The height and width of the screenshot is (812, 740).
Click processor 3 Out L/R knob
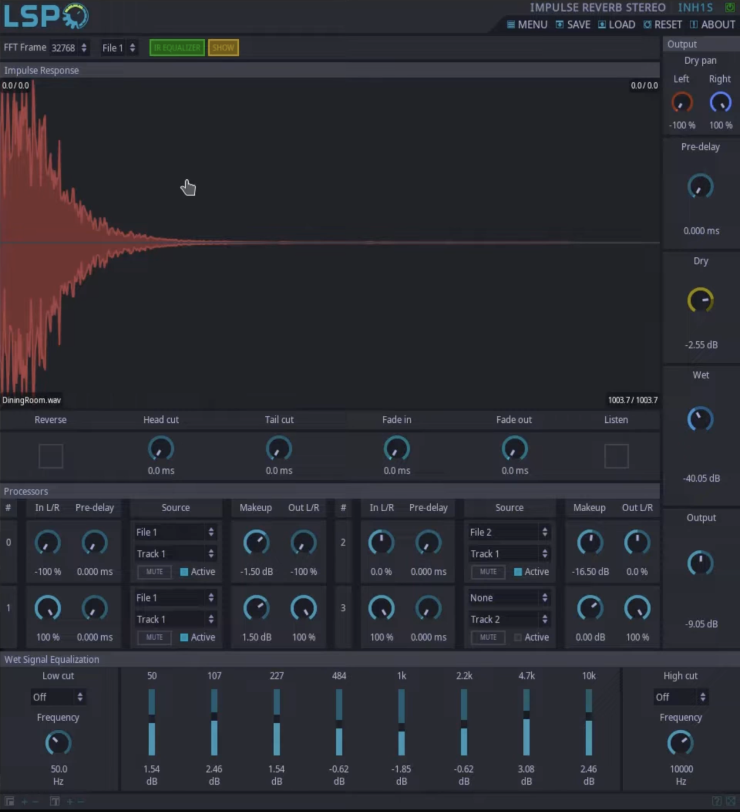[x=637, y=608]
